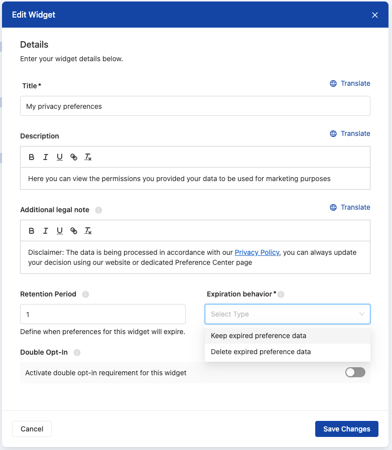Cancel editing the widget
Viewport: 392px width, 450px height.
pos(32,429)
